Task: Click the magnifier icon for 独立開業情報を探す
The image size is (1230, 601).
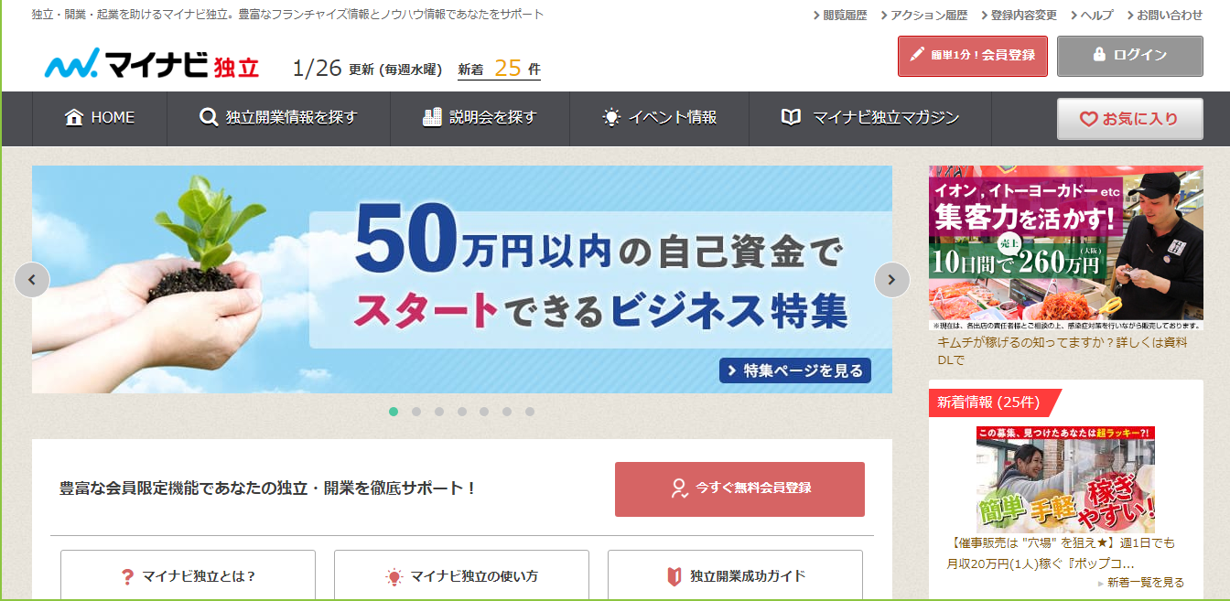Action: (x=209, y=118)
